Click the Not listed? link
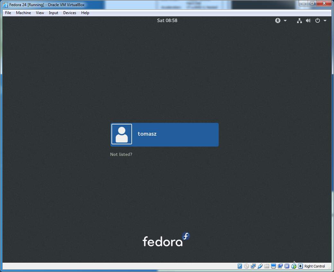This screenshot has height=272, width=334. (x=121, y=154)
